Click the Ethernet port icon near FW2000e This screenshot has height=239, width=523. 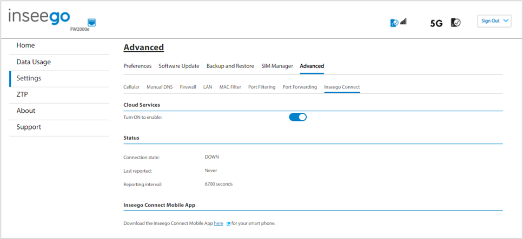tap(91, 22)
